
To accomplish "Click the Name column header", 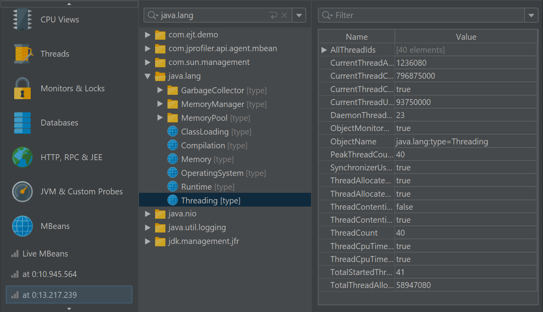I will [x=356, y=37].
